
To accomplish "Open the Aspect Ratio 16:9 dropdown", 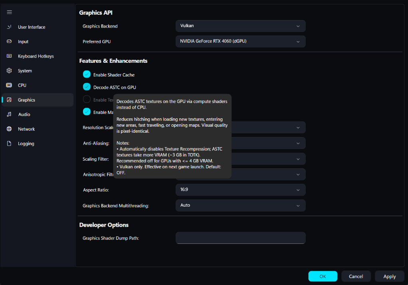I will [240, 190].
